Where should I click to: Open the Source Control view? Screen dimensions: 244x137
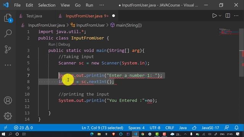pos(8,49)
